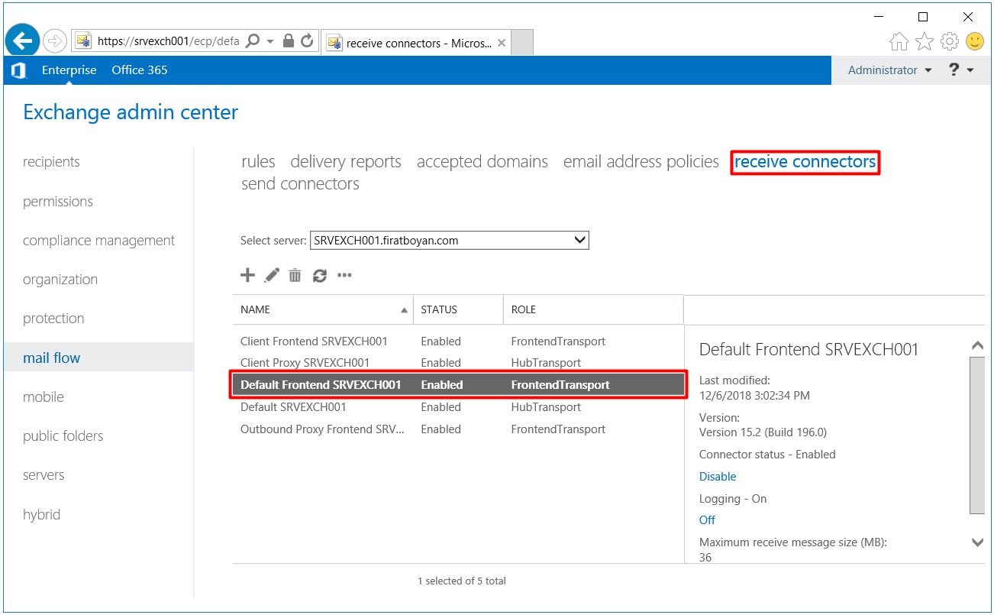Open organization section
994x615 pixels.
pos(60,280)
